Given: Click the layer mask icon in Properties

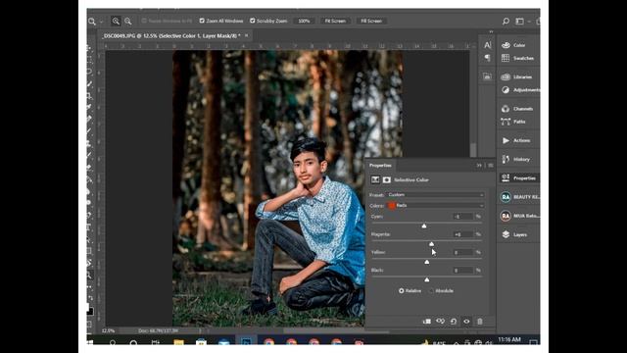Looking at the screenshot, I should coord(387,179).
